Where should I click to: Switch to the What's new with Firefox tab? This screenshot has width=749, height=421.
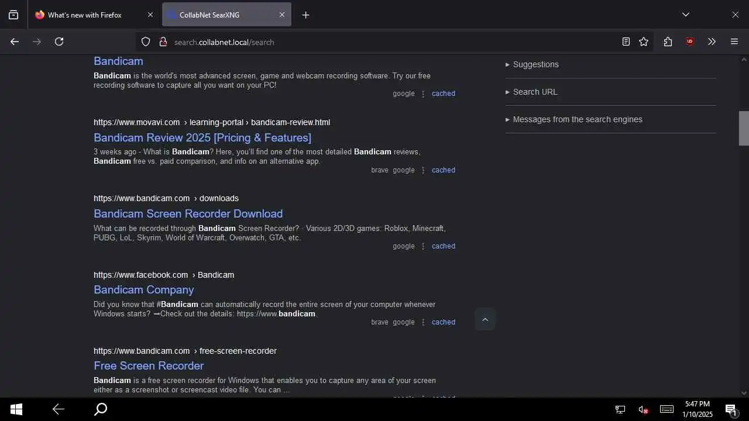tap(94, 15)
